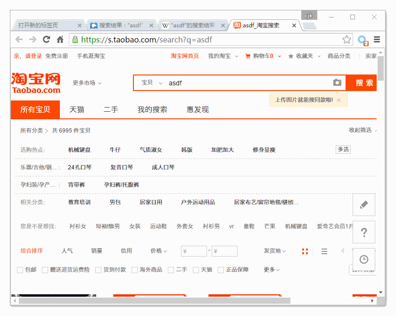Screen dimensions: 396x316
Task: Open the 发货地 location dropdown
Action: click(275, 251)
